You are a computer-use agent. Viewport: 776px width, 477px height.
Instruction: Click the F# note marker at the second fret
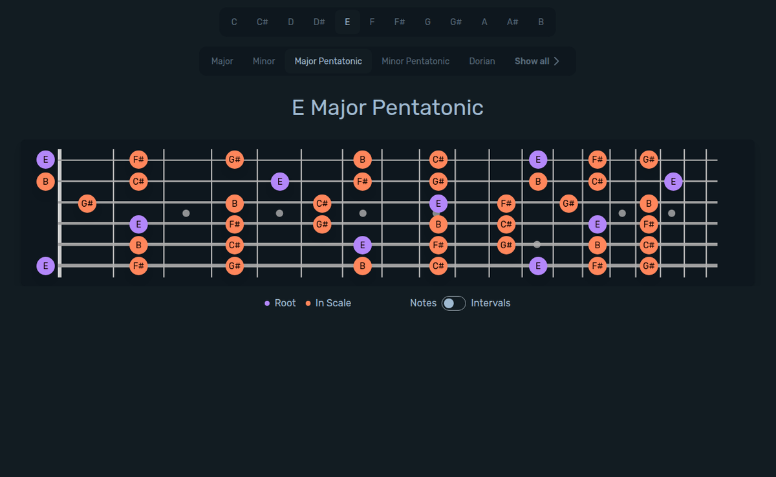(138, 159)
